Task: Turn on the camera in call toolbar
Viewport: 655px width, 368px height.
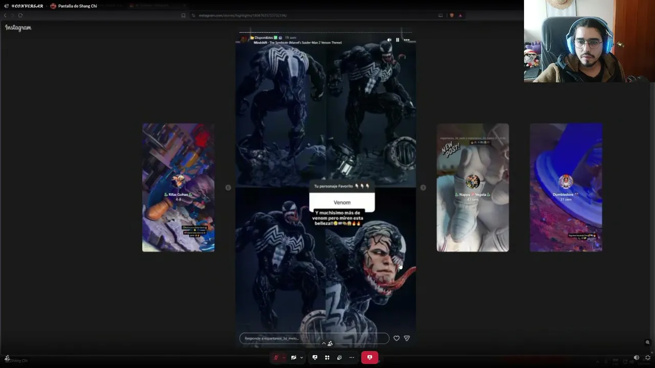Action: point(293,357)
